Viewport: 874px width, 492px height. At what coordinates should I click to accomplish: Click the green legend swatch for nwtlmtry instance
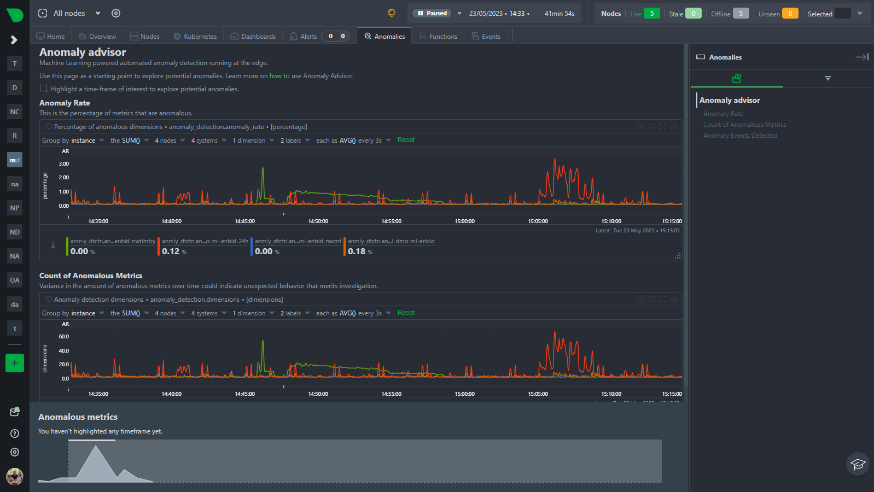point(67,247)
